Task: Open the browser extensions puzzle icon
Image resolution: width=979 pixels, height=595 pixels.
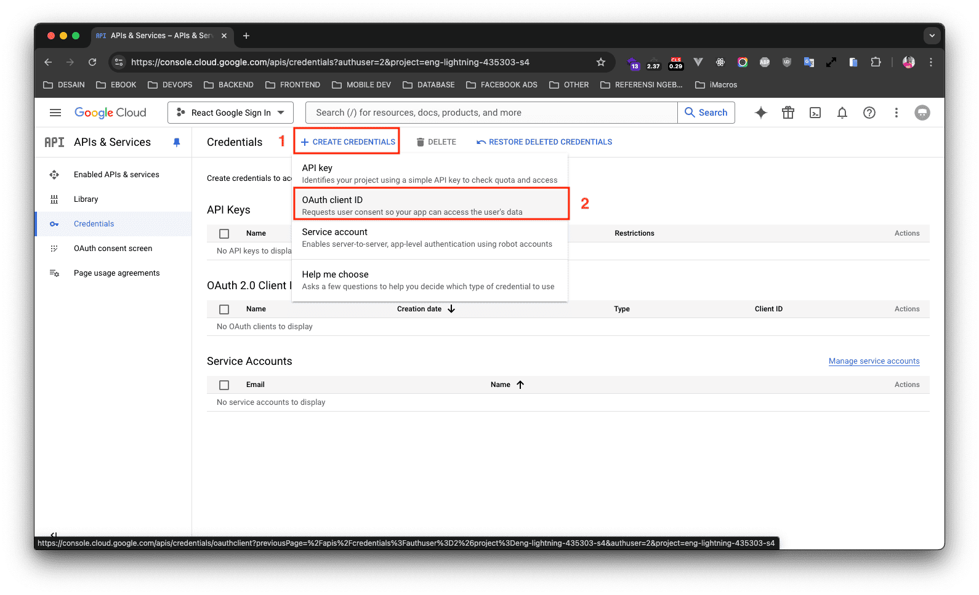Action: (876, 62)
